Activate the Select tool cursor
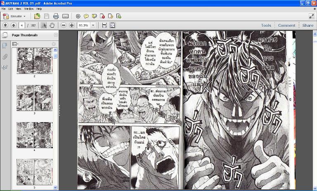The width and height of the screenshot is (317, 191). [x=44, y=25]
